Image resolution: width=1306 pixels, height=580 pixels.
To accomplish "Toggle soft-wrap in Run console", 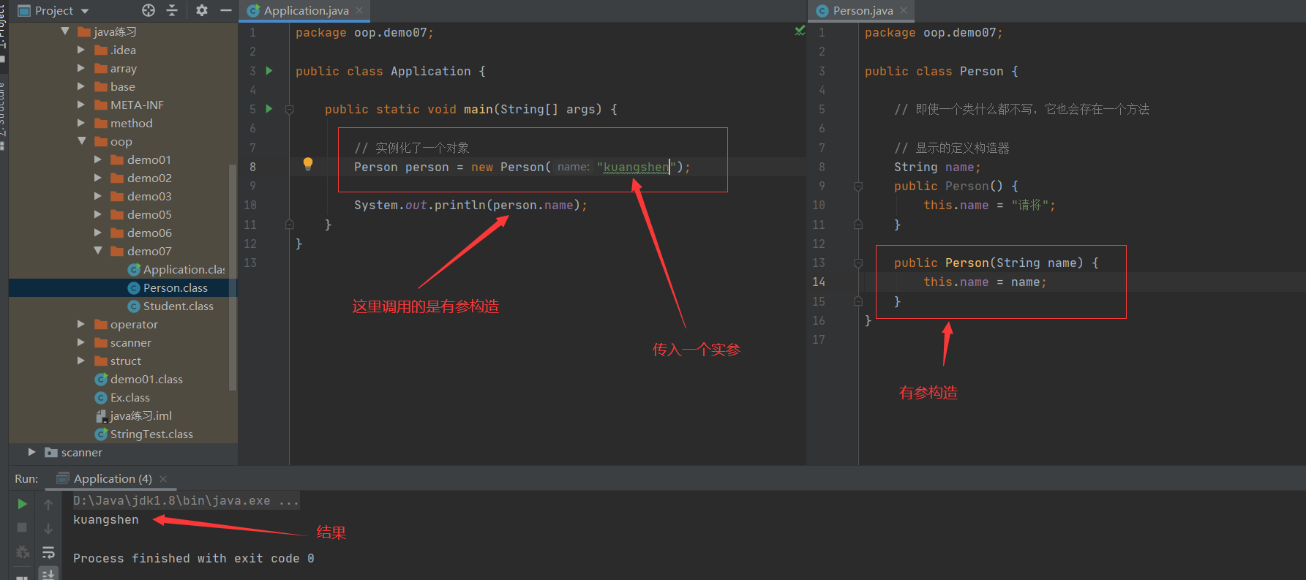I will [48, 552].
